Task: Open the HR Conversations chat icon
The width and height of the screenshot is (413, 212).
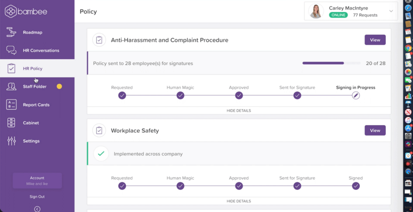Action: tap(11, 50)
